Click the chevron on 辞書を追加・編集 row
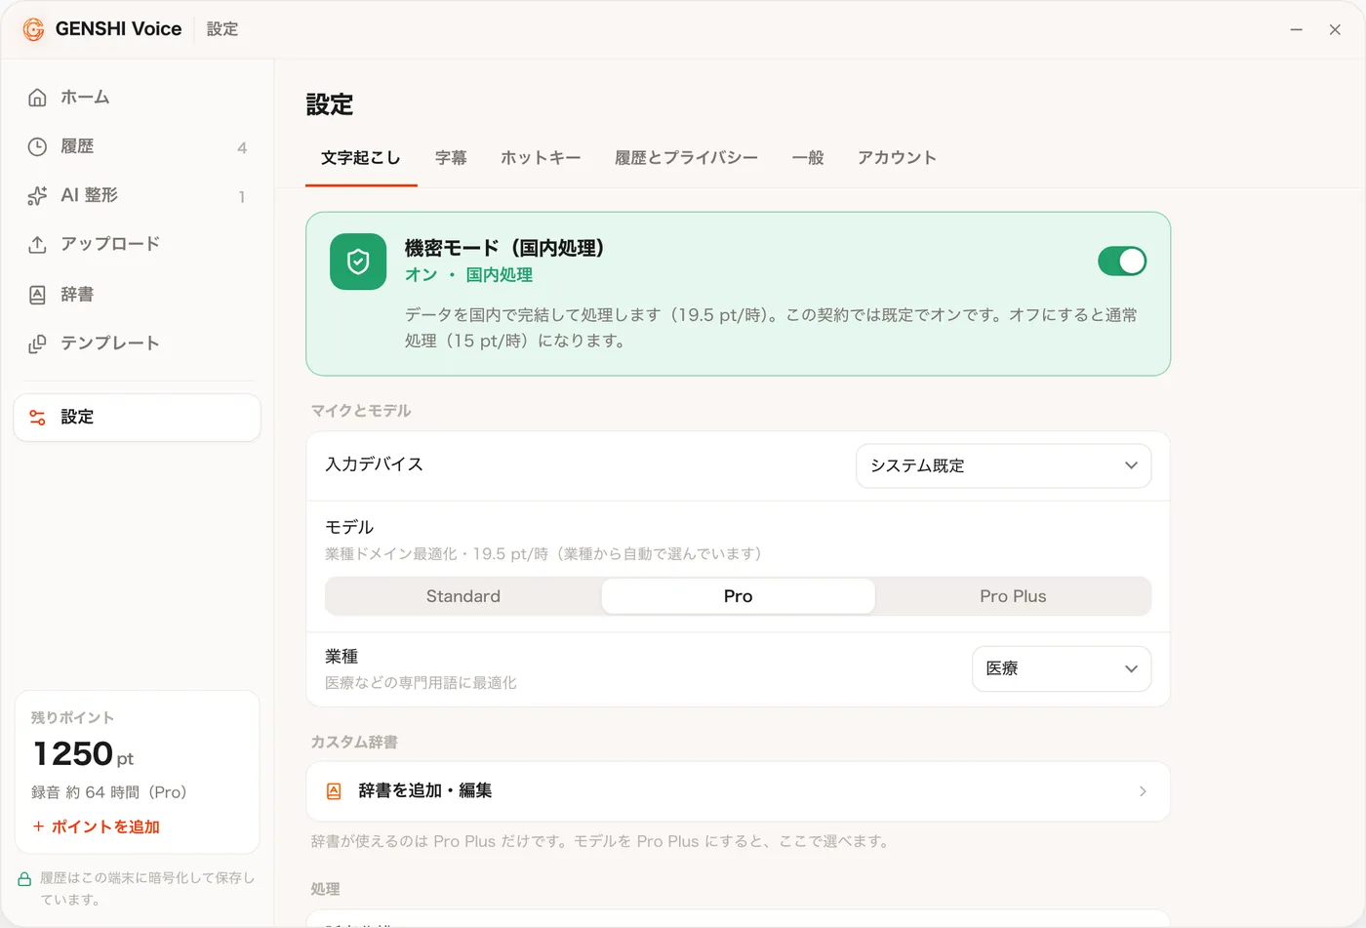 (x=1143, y=791)
